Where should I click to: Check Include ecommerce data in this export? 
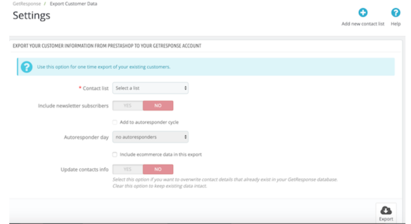[114, 154]
